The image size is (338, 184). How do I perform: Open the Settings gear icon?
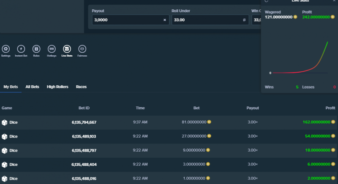point(6,49)
